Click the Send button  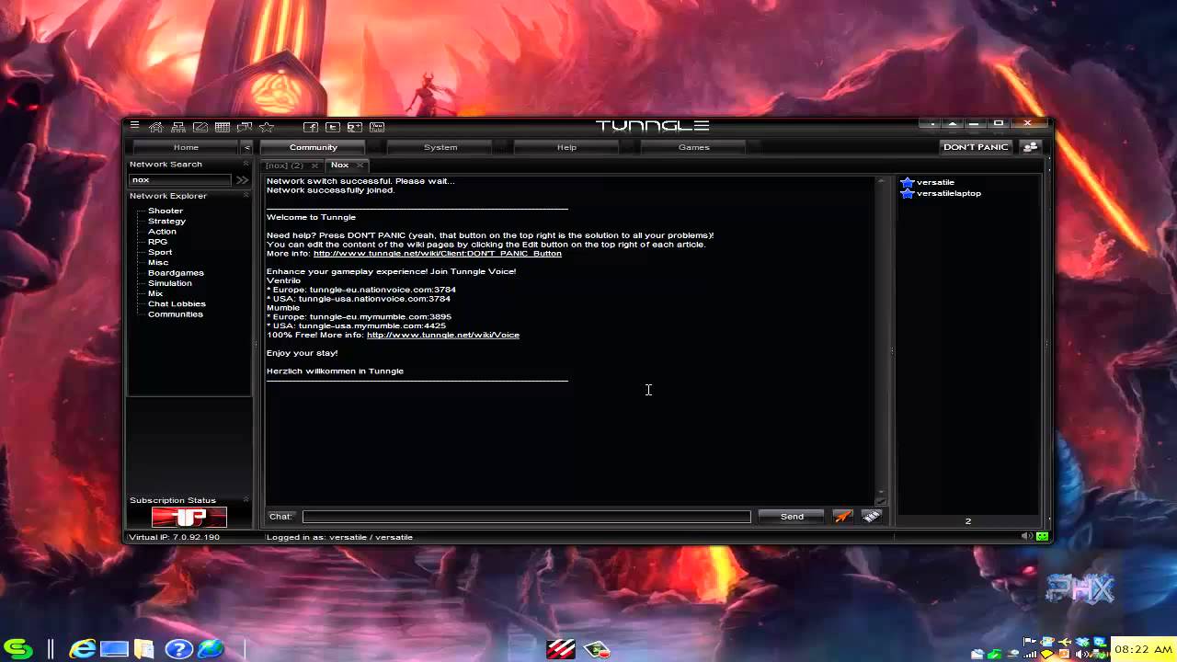coord(792,517)
